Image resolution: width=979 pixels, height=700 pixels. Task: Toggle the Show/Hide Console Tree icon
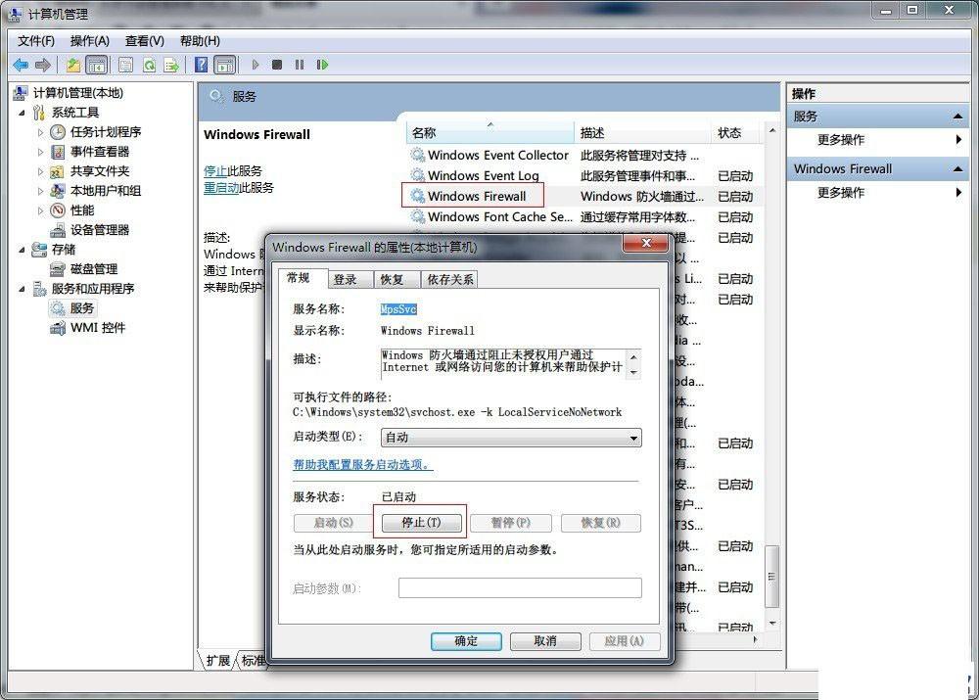(x=97, y=65)
